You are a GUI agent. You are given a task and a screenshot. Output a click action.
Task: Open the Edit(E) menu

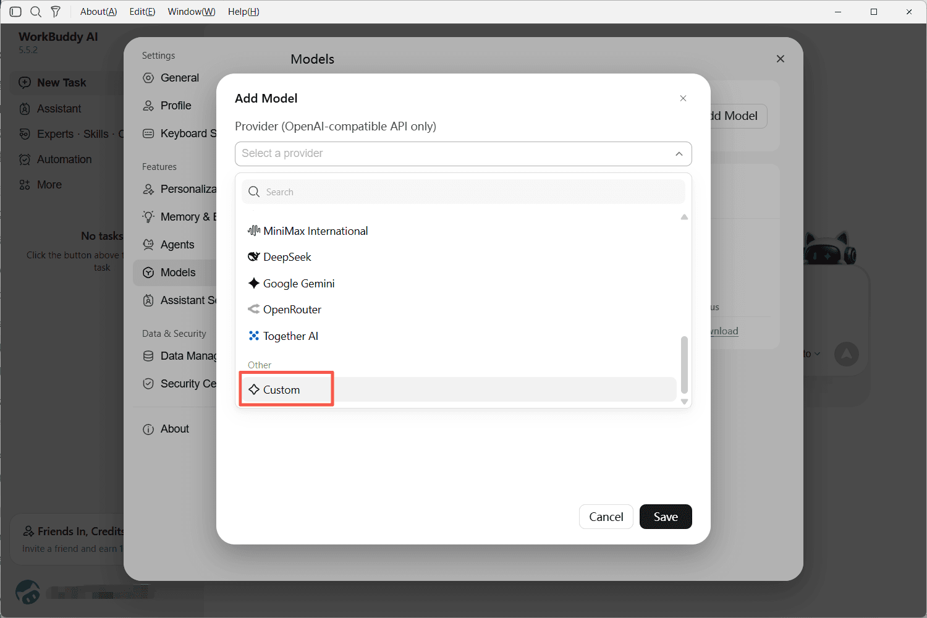click(x=142, y=12)
